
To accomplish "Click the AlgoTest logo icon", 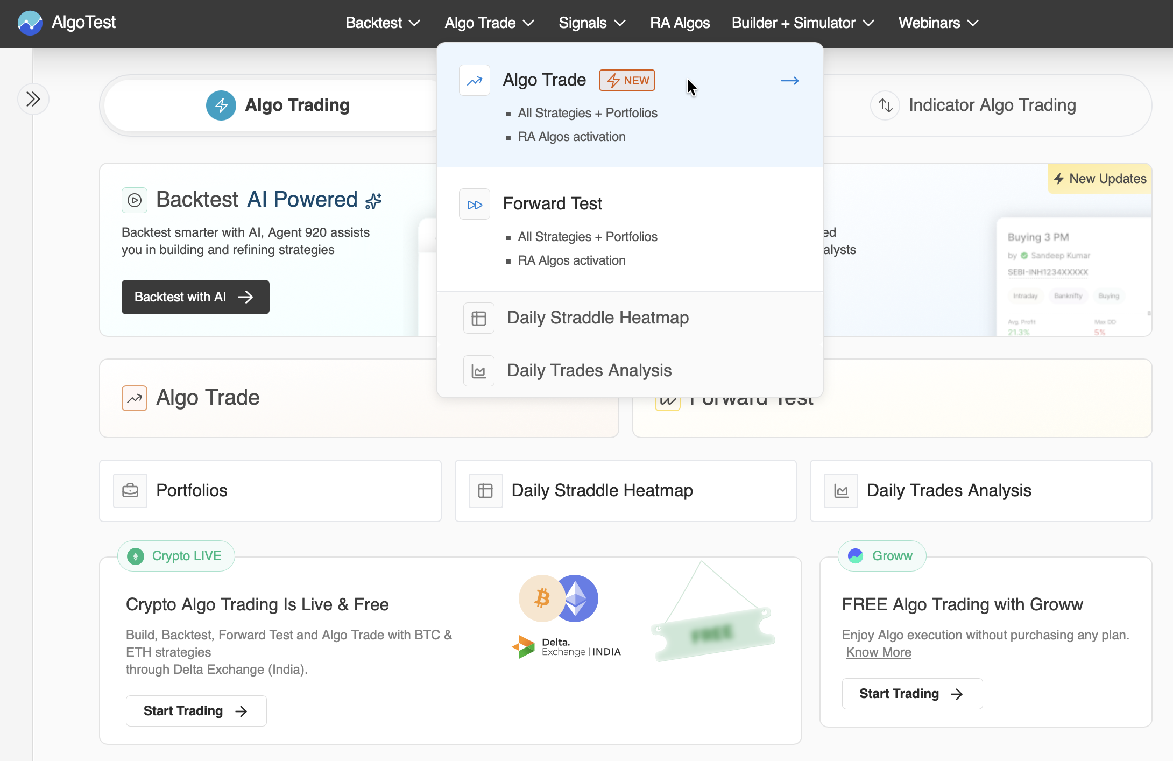I will point(30,23).
